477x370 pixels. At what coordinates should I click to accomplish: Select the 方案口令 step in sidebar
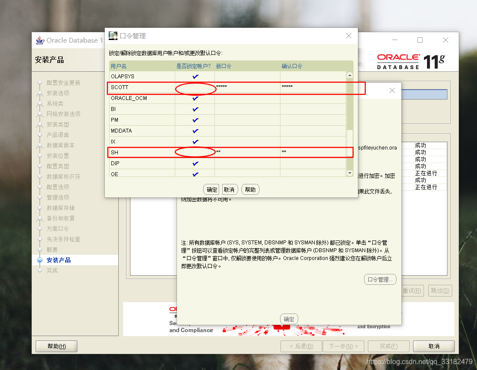point(58,229)
